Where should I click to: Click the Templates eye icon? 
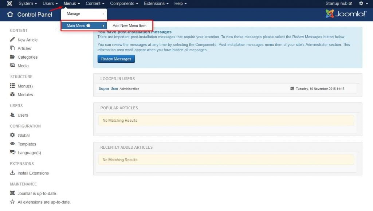[12, 144]
